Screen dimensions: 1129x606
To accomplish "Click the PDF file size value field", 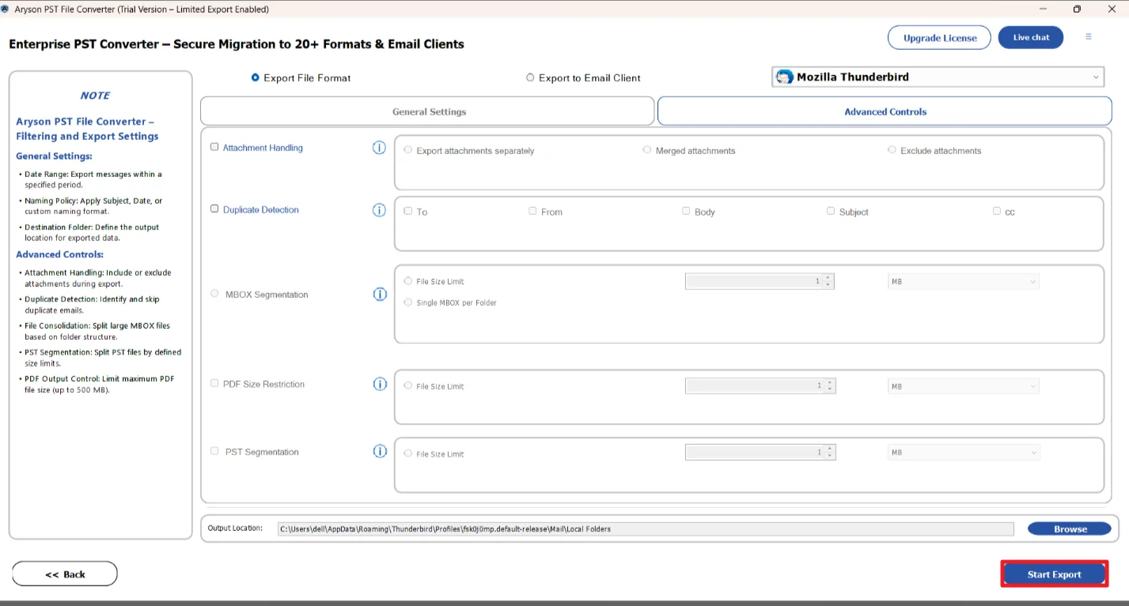I will point(756,386).
